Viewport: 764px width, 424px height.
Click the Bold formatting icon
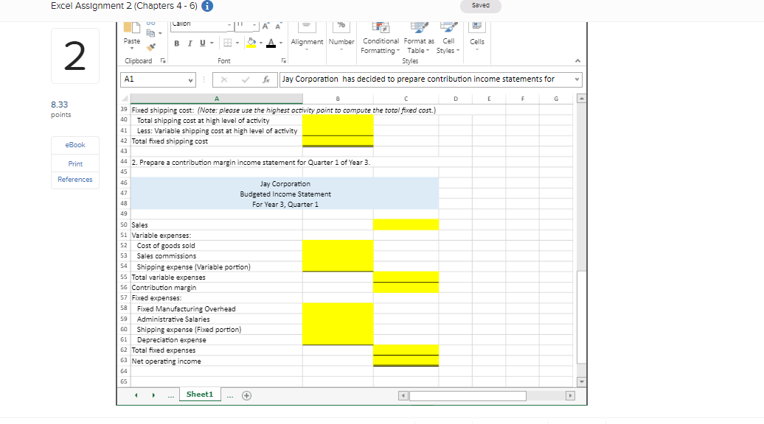[x=178, y=42]
